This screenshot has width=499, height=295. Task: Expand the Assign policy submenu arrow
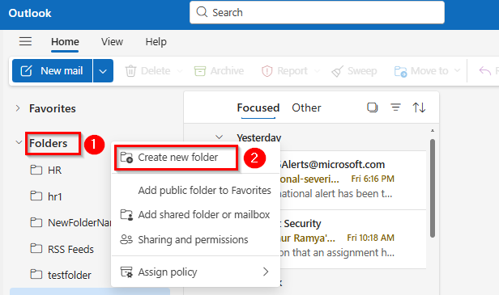click(x=266, y=272)
